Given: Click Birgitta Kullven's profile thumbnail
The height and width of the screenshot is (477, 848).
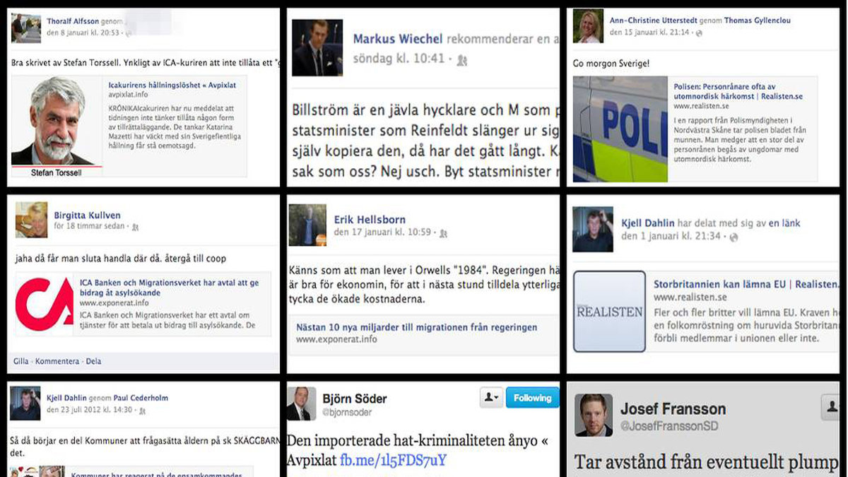Looking at the screenshot, I should click(32, 219).
